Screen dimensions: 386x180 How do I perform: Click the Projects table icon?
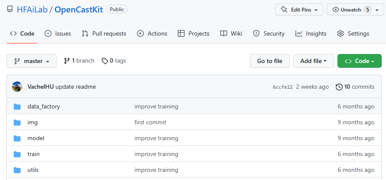(x=181, y=33)
